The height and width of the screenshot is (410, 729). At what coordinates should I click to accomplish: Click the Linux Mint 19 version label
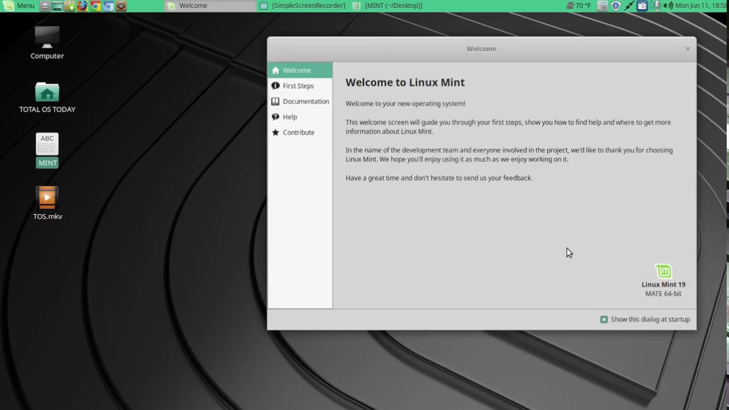coord(664,285)
